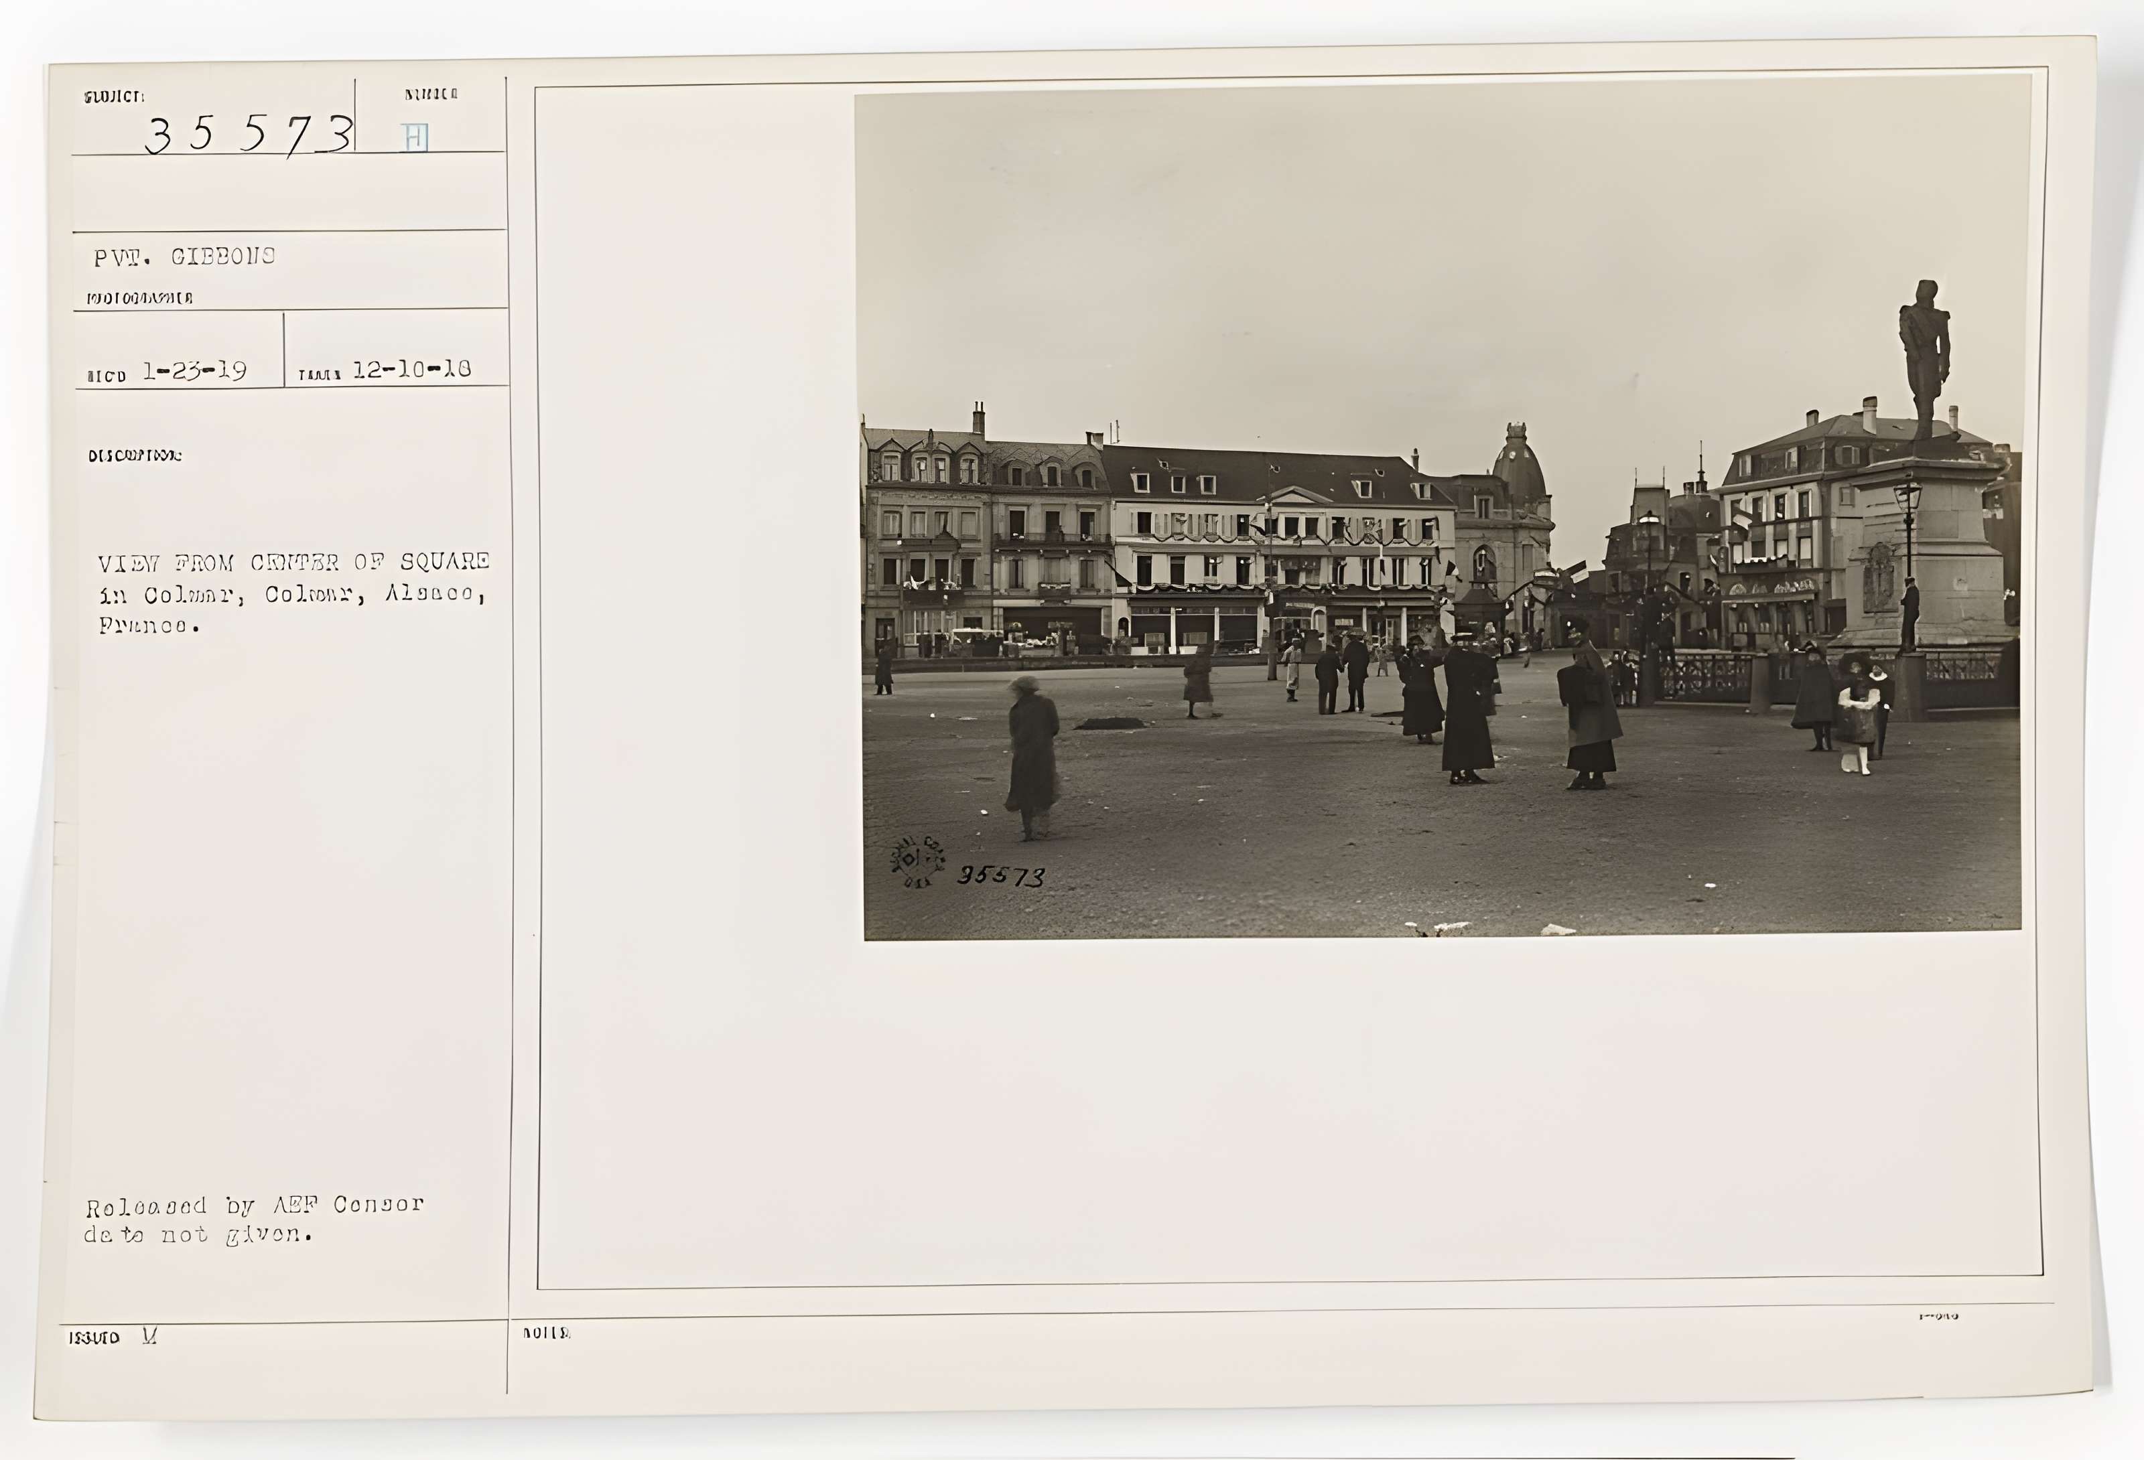Click the Description field label
This screenshot has width=2144, height=1460.
[x=135, y=455]
